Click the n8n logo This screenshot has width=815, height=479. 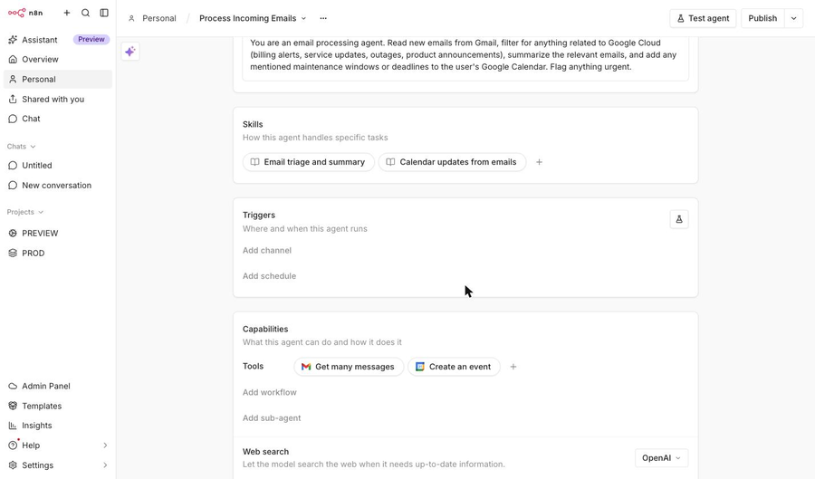25,13
